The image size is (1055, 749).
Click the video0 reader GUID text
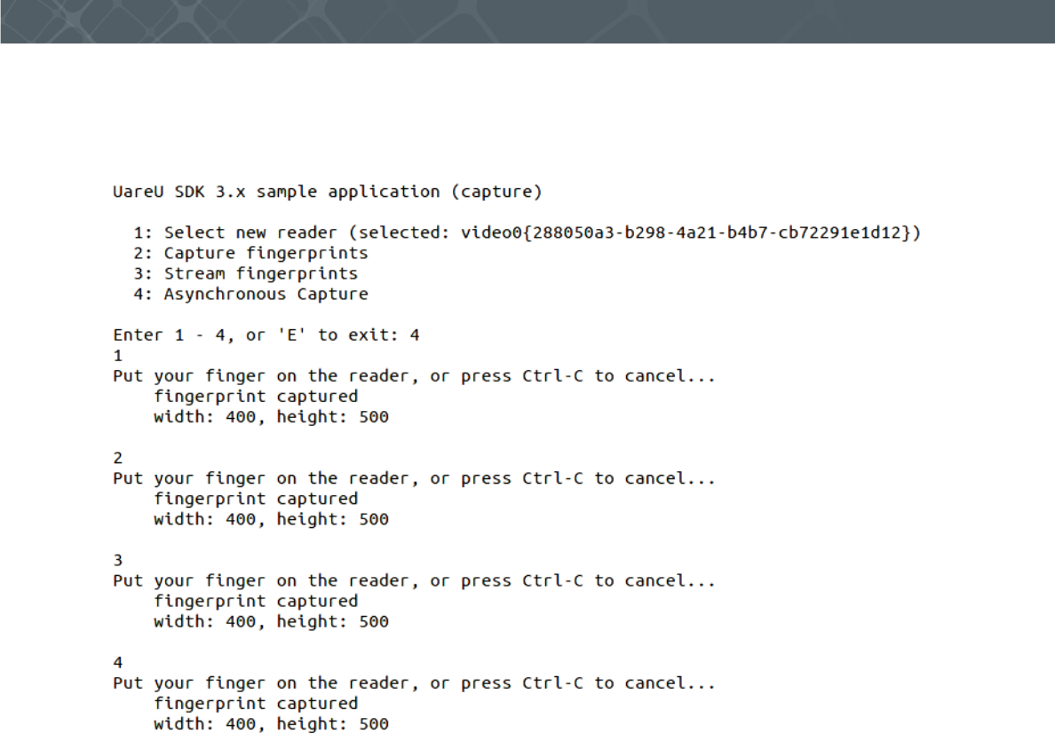[x=686, y=233]
